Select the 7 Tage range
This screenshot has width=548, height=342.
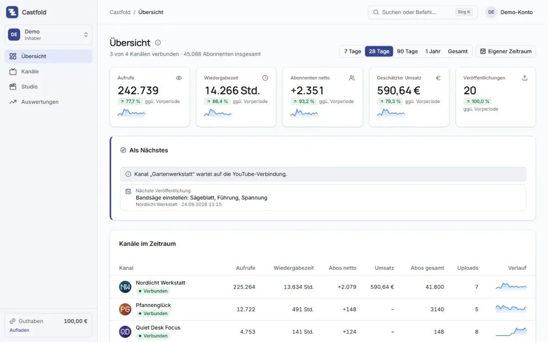[x=353, y=52]
